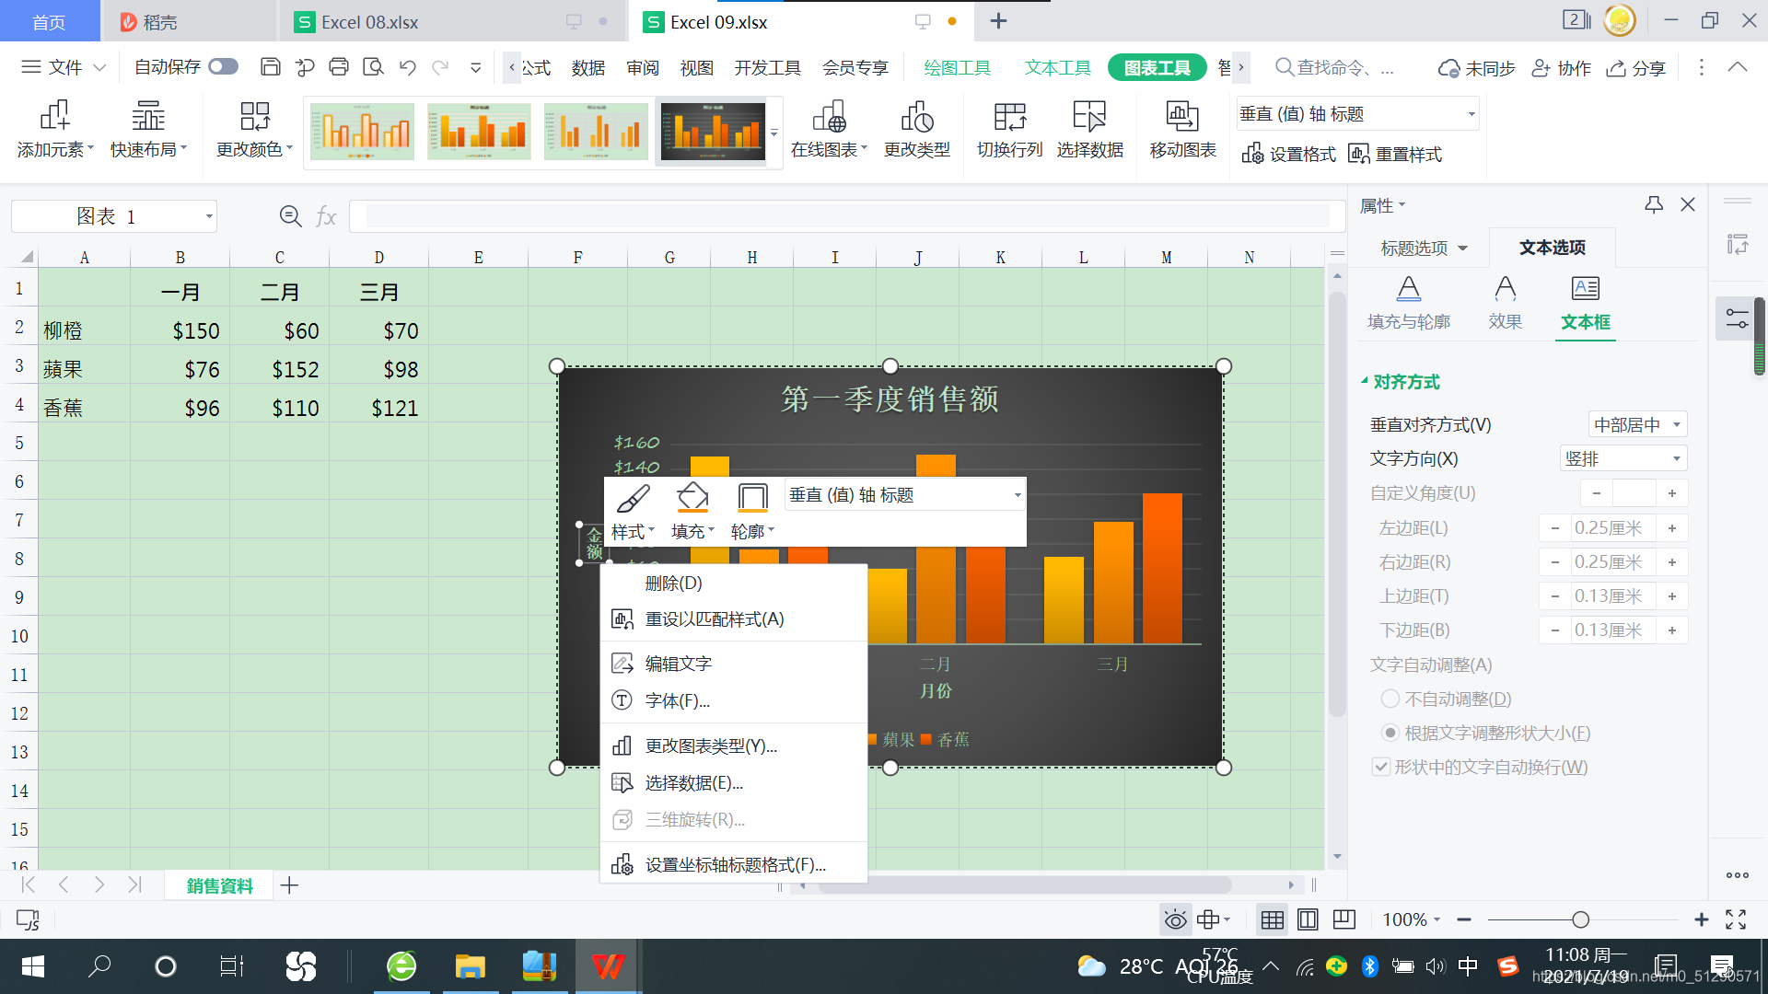Click the Add Element (添加元素) icon
Viewport: 1768px width, 994px height.
(54, 116)
